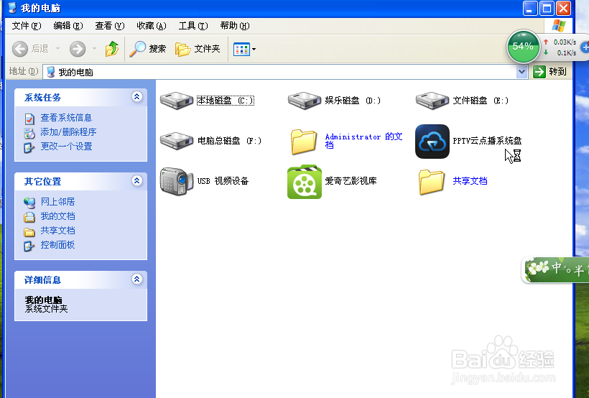This screenshot has width=589, height=398.
Task: Open the views icon in toolbar
Action: coord(241,49)
